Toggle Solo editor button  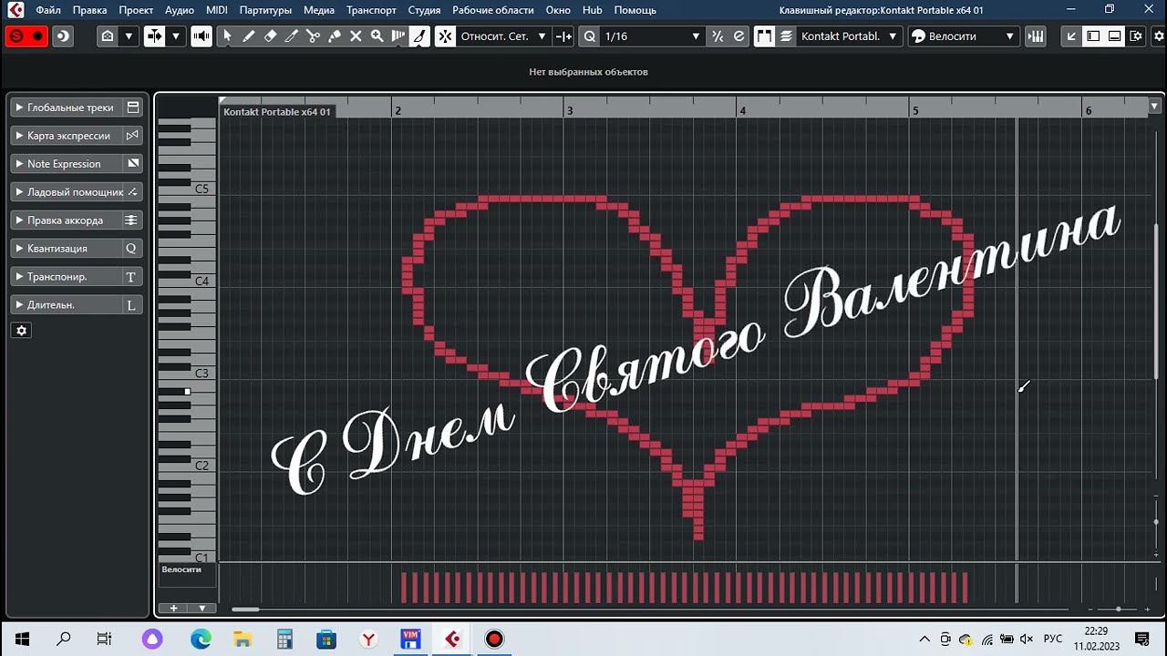pos(15,36)
